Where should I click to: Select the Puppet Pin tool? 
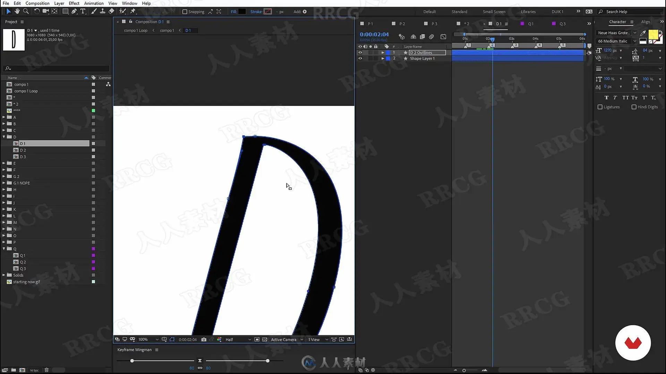[x=133, y=11]
